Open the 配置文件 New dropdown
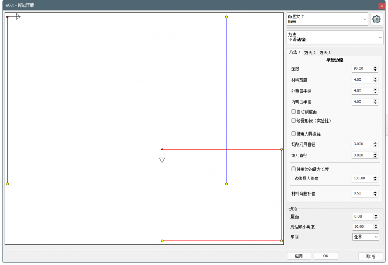The height and width of the screenshot is (265, 388). coord(327,19)
